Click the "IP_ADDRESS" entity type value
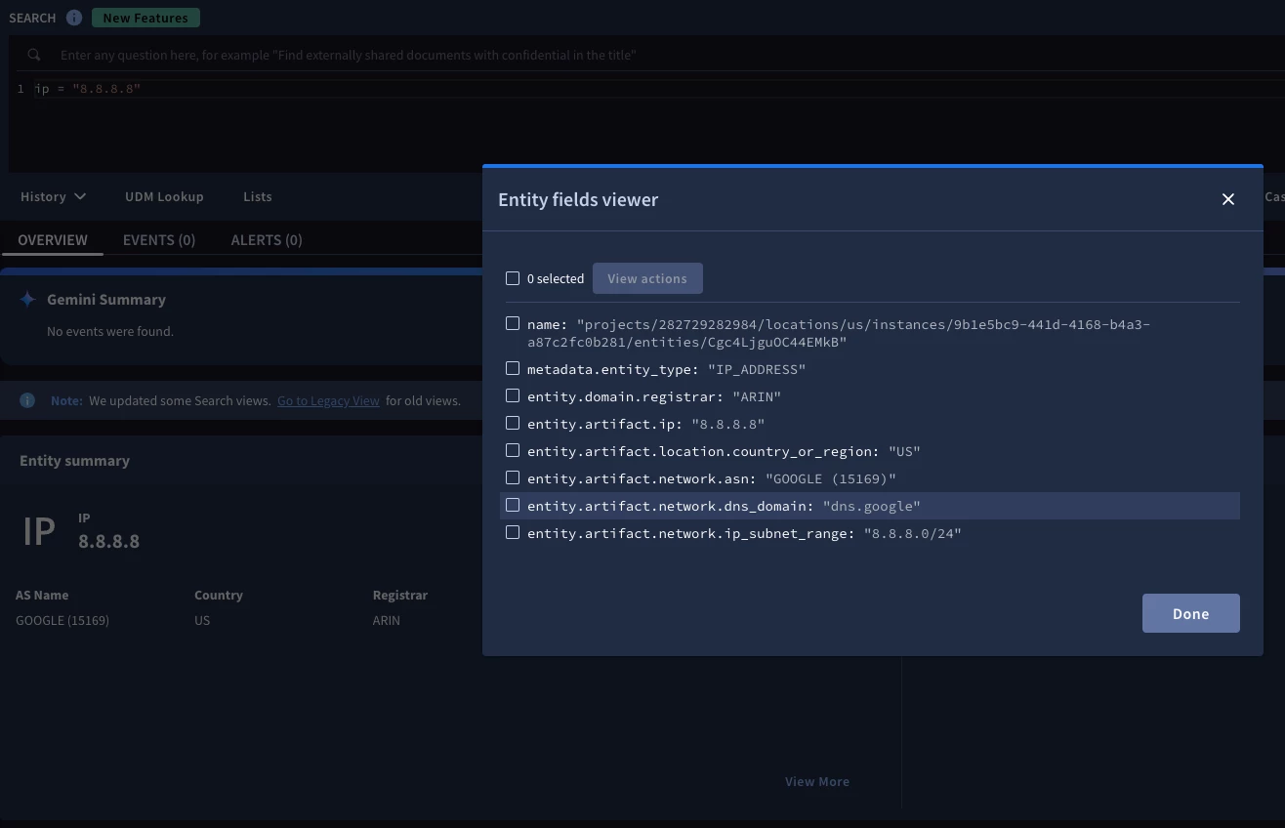The image size is (1285, 828). pos(757,369)
